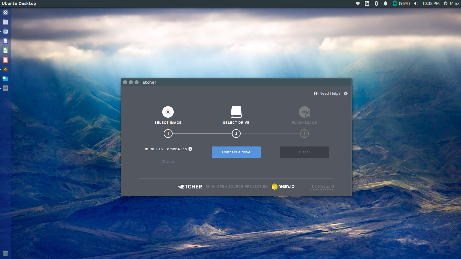The width and height of the screenshot is (461, 259).
Task: Close the Etcher window
Action: click(125, 82)
